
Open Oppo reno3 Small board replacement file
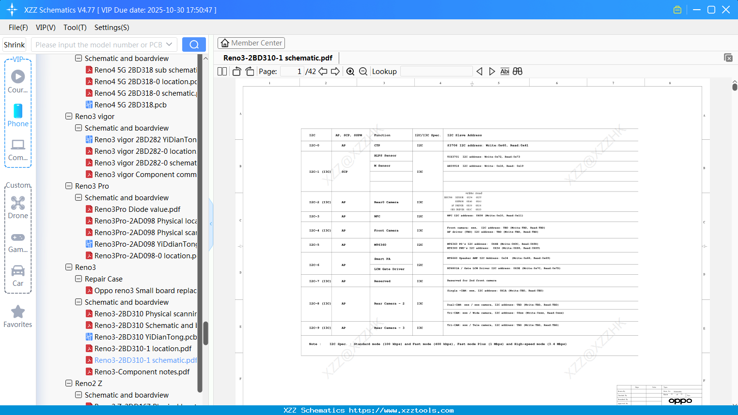145,290
